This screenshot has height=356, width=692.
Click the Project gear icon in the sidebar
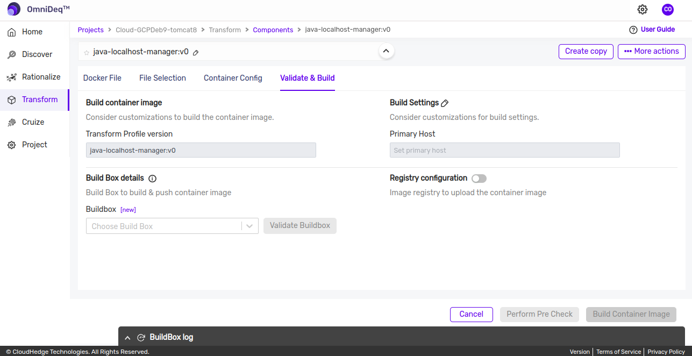coord(11,145)
